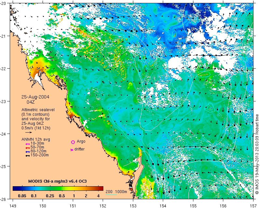Screen dimensions: 260x208
Task: Click the 04Z time label under the date
Action: pos(31,102)
